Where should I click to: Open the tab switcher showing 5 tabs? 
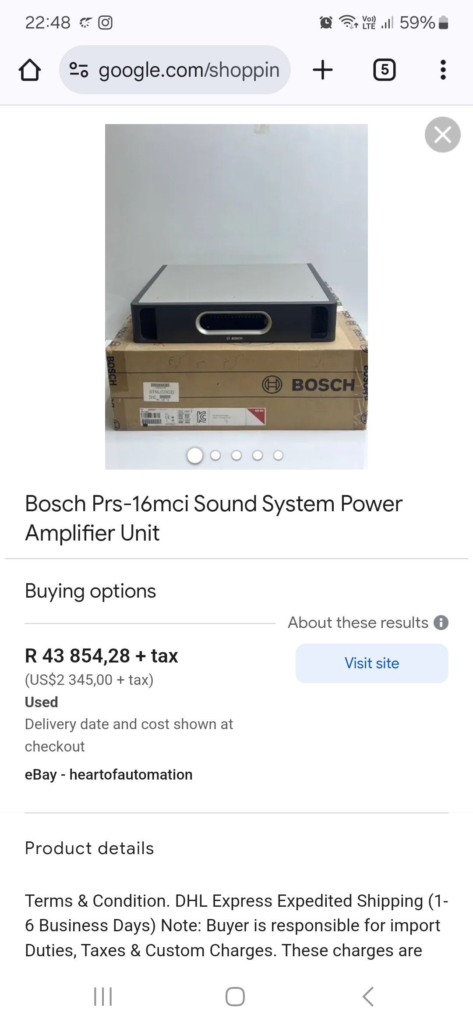click(384, 70)
